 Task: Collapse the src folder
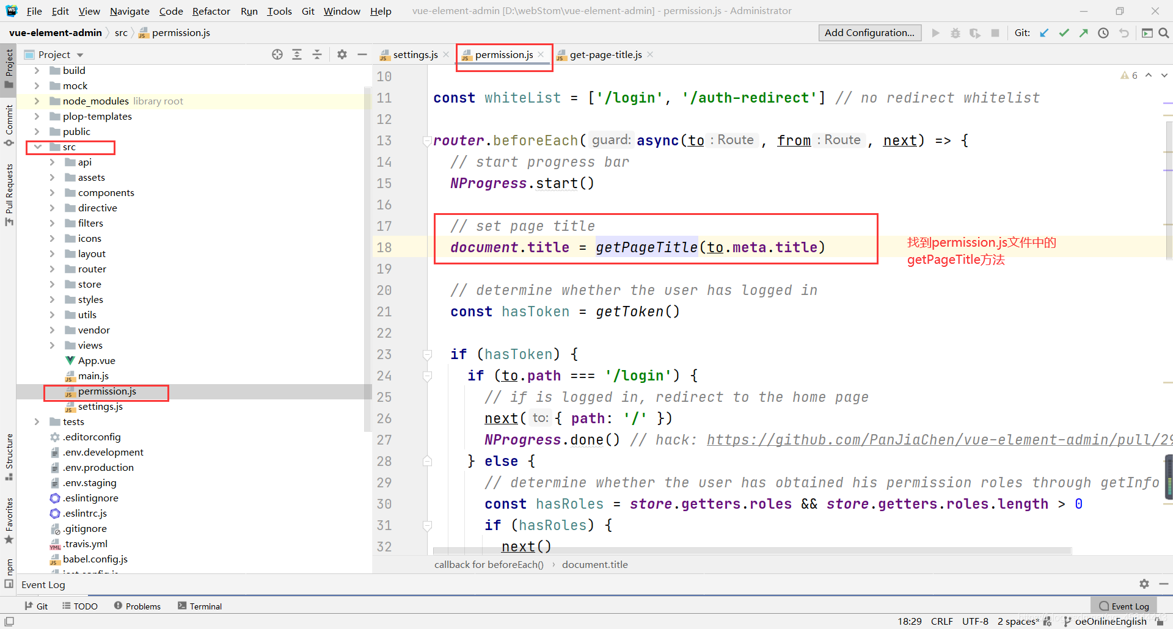tap(38, 147)
